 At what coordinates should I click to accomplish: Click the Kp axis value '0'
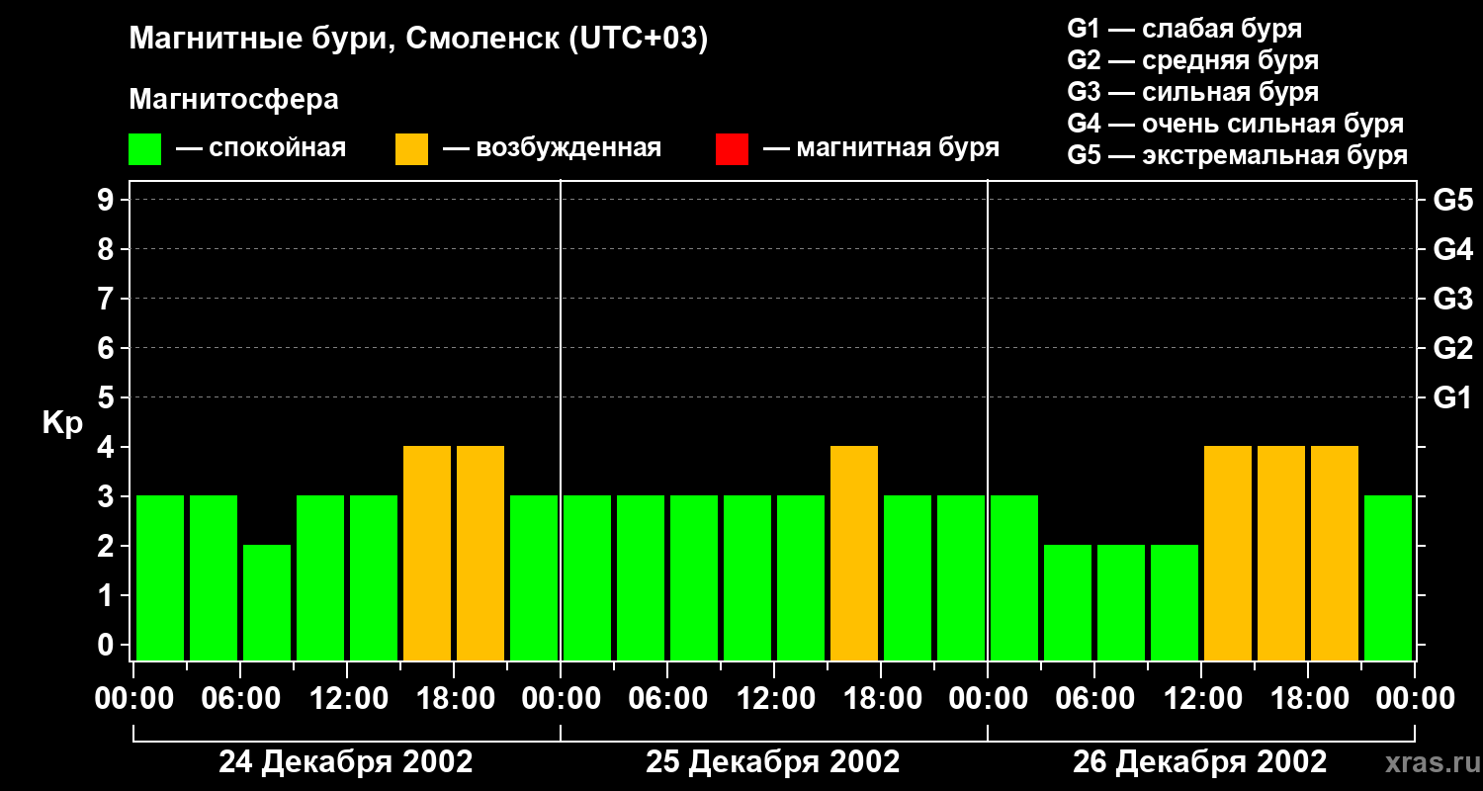click(x=108, y=645)
